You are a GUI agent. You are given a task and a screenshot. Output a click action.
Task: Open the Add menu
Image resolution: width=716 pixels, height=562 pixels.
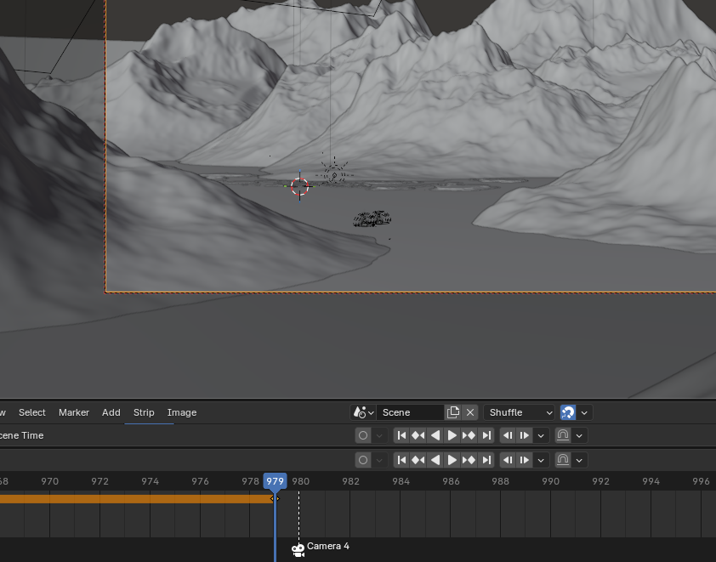click(x=111, y=412)
